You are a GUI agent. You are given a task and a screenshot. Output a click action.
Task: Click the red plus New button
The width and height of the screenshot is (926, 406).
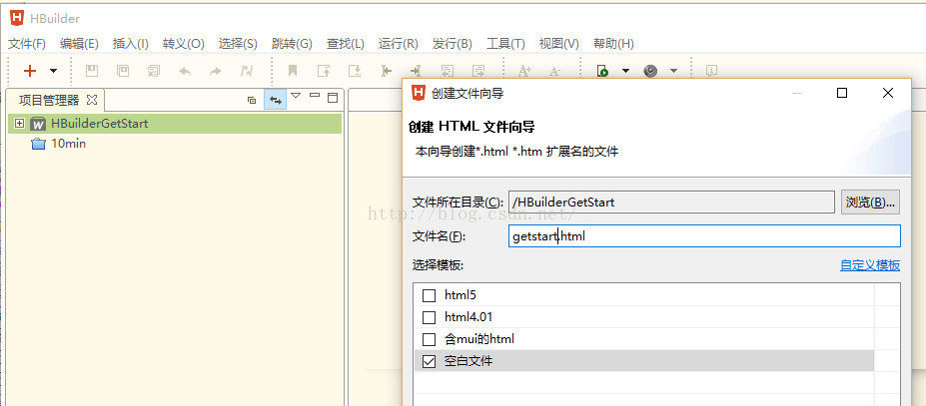(30, 71)
